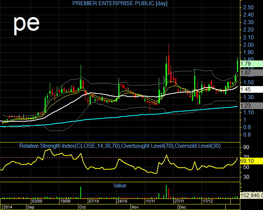Click the cyan long-term moving average line
Image resolution: width=263 pixels, height=210 pixels.
click(119, 117)
